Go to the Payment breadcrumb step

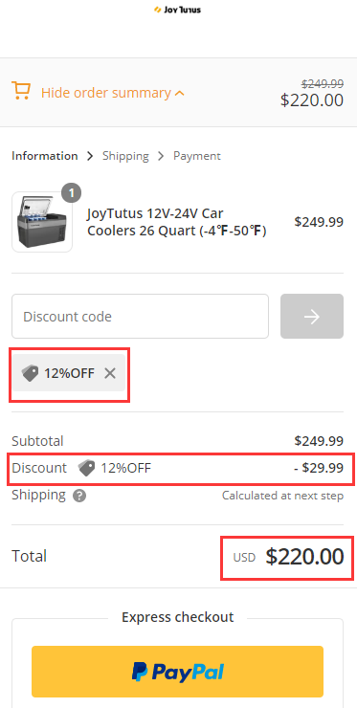(197, 156)
